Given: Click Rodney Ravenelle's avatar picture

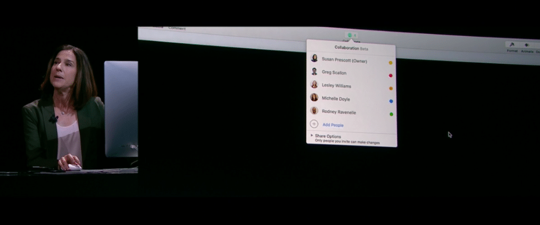Looking at the screenshot, I should 314,111.
